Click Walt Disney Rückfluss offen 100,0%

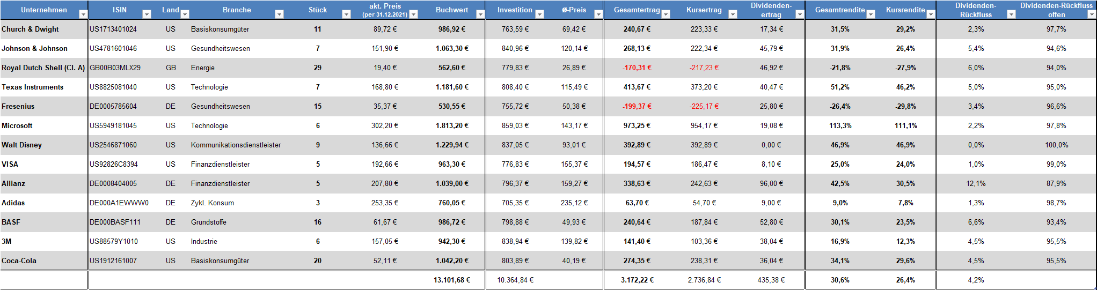coord(1056,145)
